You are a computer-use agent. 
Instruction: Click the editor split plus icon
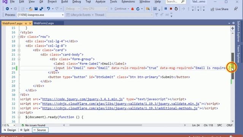point(233,28)
